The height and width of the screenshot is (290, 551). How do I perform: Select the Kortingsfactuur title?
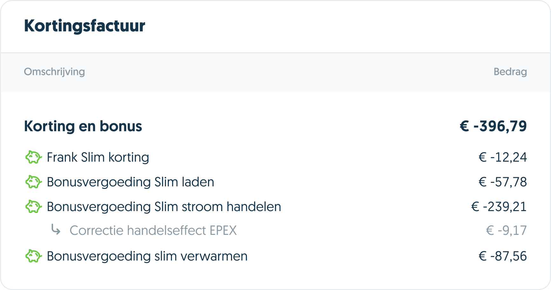(x=85, y=26)
